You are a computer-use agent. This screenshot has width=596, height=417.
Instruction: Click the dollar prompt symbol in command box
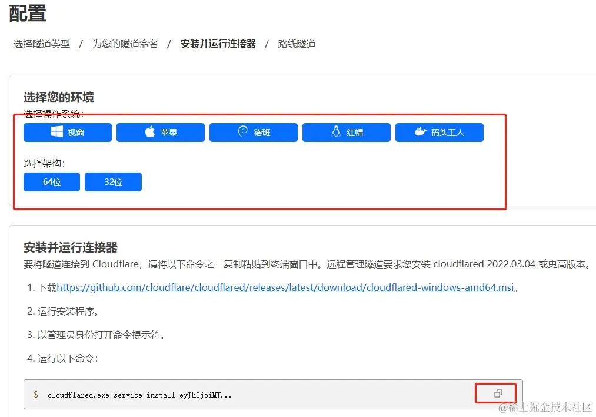click(x=36, y=395)
